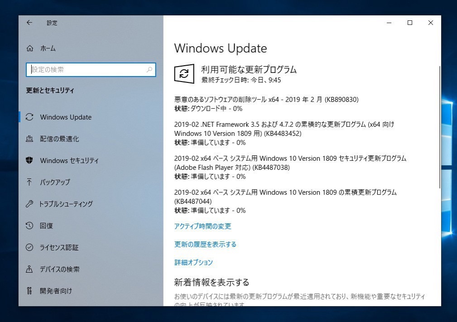Screen dimensions: 457x322
Task: Click the Home house icon
Action: 30,48
